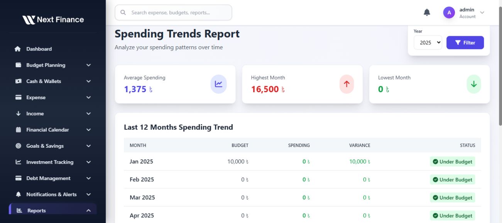502x223 pixels.
Task: Click the Goals & Savings target icon
Action: click(x=18, y=146)
